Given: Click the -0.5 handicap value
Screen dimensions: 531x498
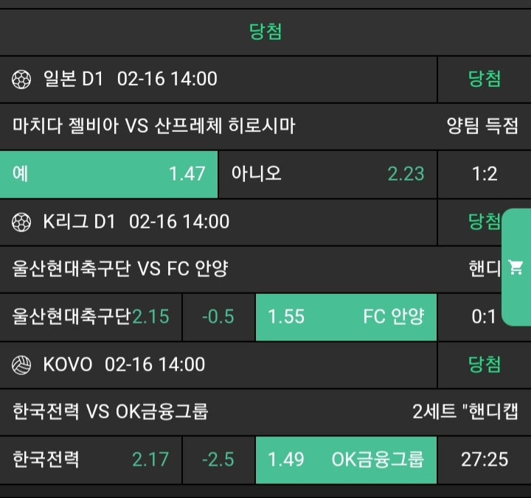Looking at the screenshot, I should (x=218, y=317).
